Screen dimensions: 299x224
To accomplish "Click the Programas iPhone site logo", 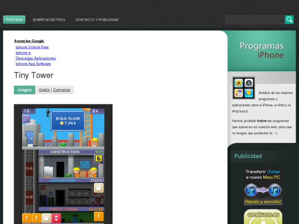I will pyautogui.click(x=262, y=51).
